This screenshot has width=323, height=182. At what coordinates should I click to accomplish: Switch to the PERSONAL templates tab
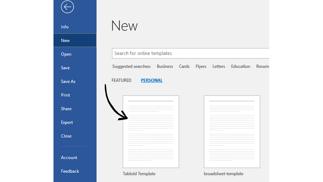click(151, 80)
